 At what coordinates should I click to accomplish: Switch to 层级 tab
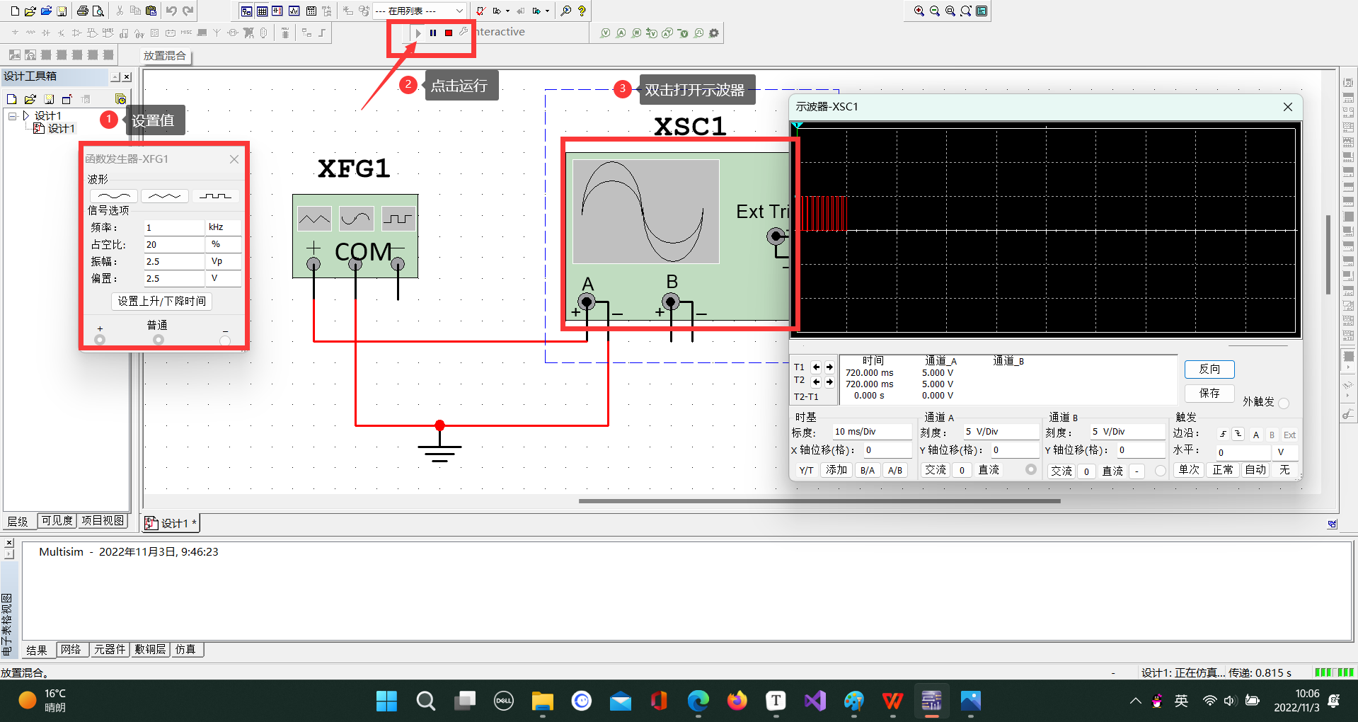coord(18,522)
